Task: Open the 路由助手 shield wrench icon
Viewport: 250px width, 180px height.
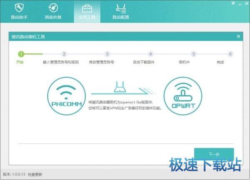Action: coord(19,7)
